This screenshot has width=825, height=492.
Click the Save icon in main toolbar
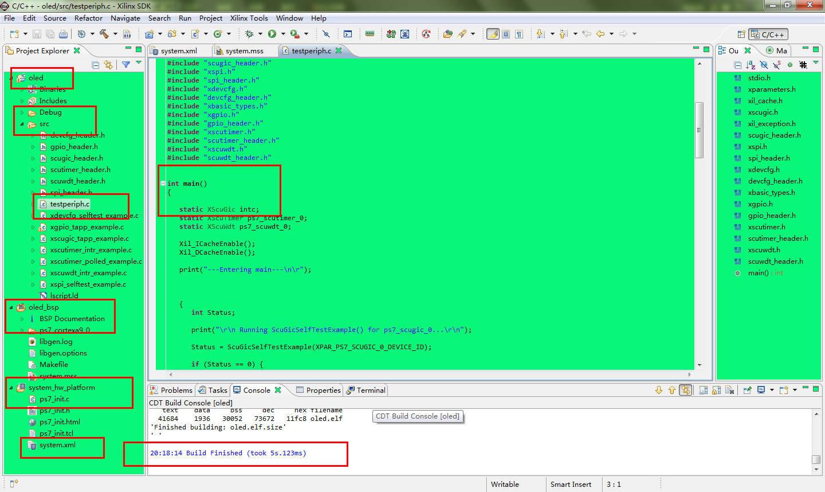click(37, 34)
